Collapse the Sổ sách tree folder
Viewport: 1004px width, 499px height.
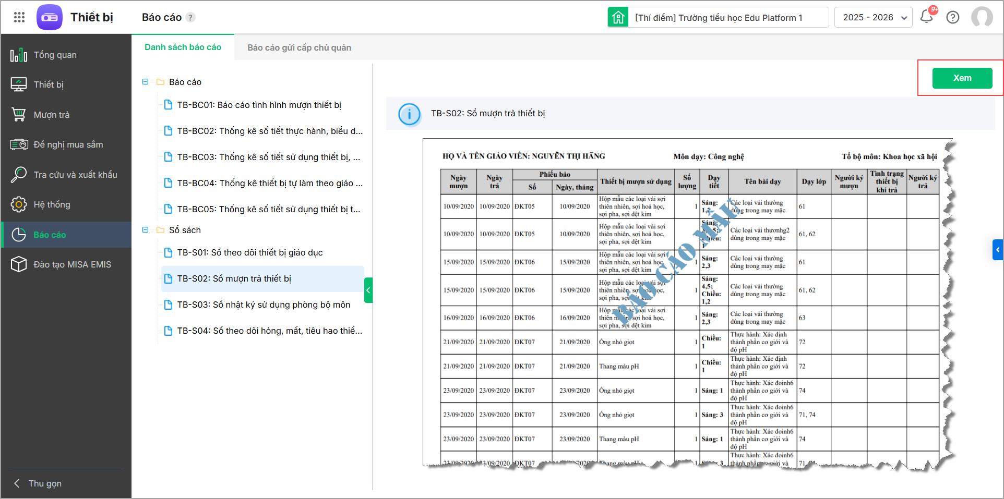[146, 230]
